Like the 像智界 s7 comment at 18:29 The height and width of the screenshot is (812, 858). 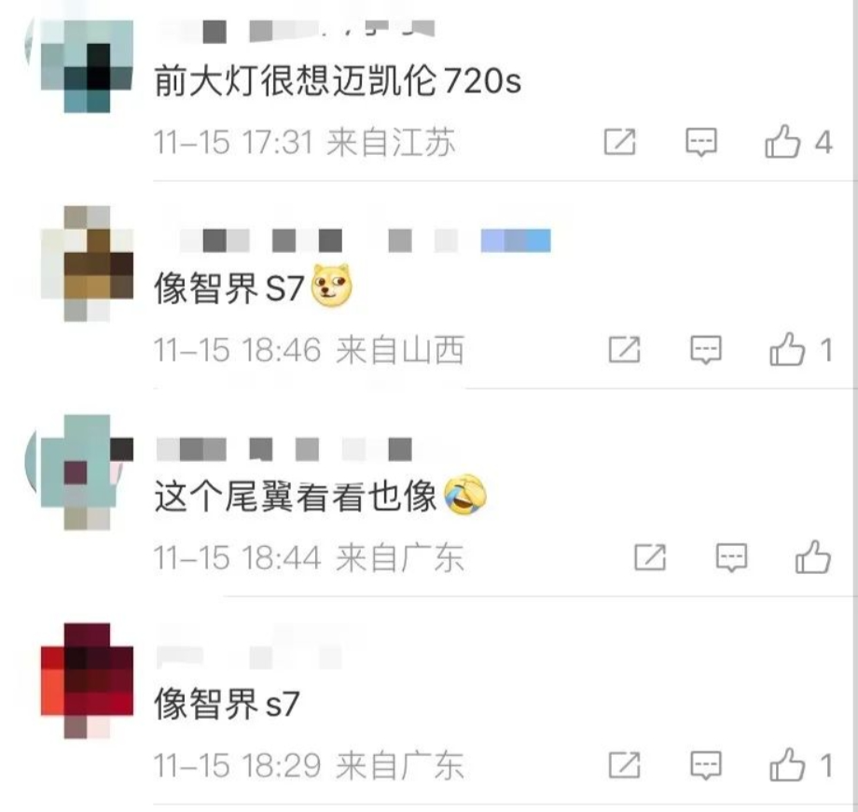(x=787, y=765)
